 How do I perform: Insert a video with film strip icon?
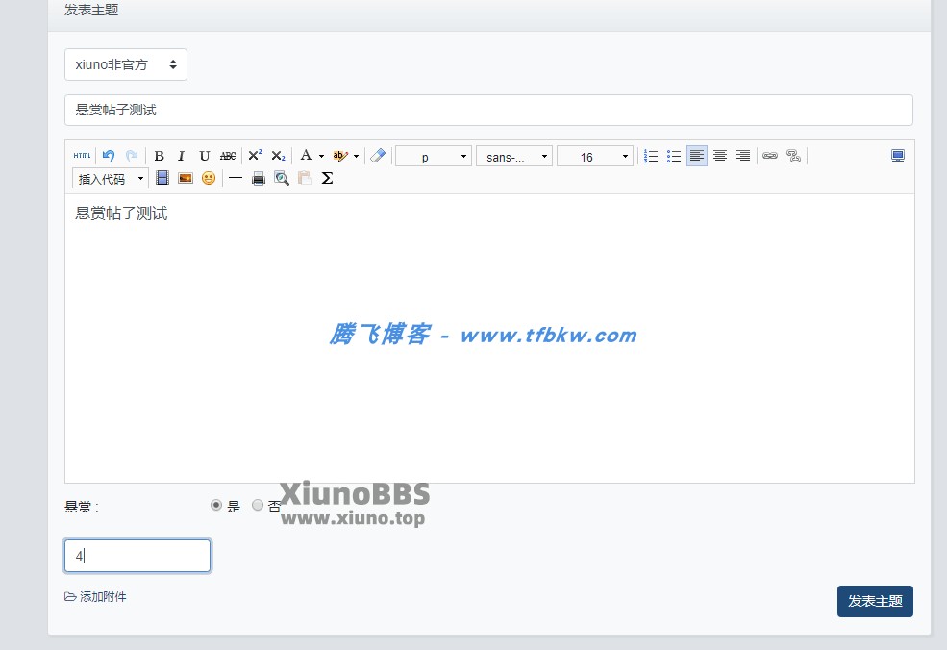(x=162, y=178)
